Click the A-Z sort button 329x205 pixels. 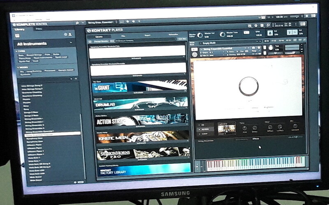[112, 41]
